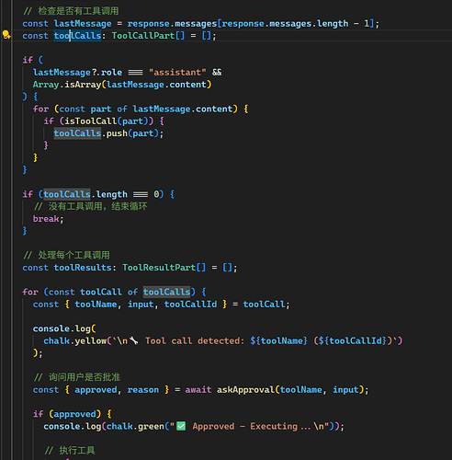
Task: Click 'yellow' method of chalk
Action: [x=91, y=340]
